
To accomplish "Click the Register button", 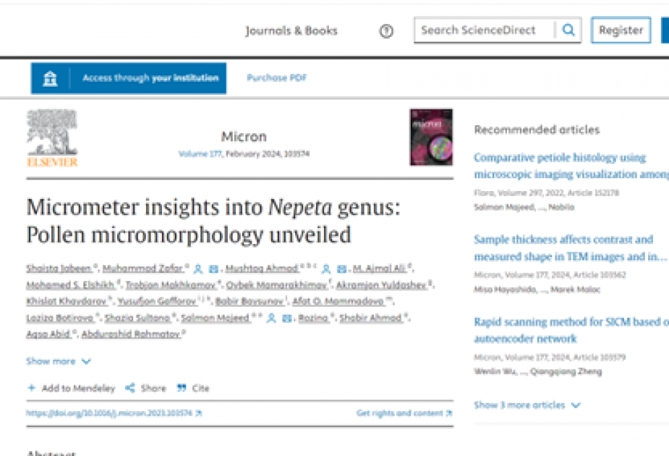I will pyautogui.click(x=621, y=30).
